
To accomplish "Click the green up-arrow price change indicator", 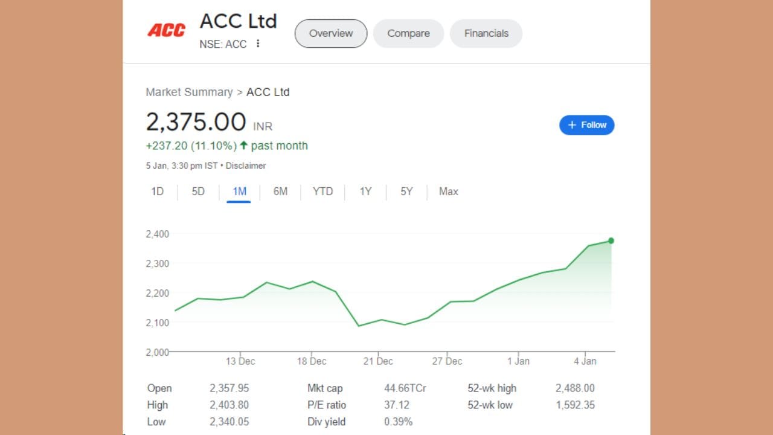I will [x=243, y=146].
